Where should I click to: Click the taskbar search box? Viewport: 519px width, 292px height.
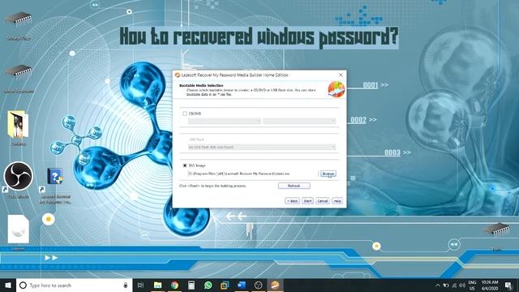[x=74, y=285]
